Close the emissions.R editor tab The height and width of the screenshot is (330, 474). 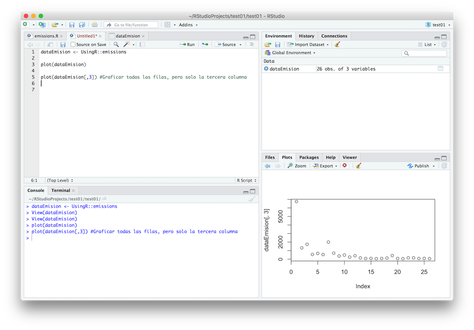62,36
